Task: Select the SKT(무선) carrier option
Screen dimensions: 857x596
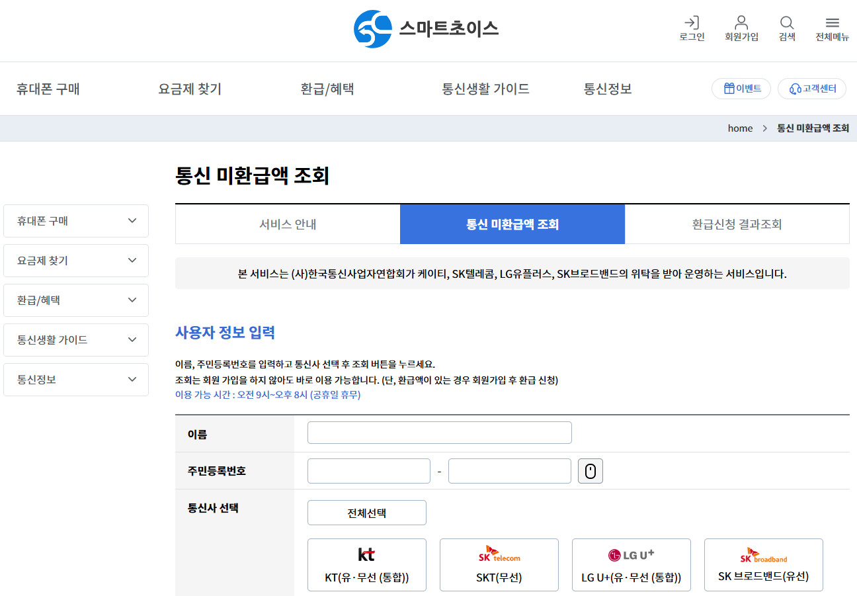Action: click(x=499, y=564)
